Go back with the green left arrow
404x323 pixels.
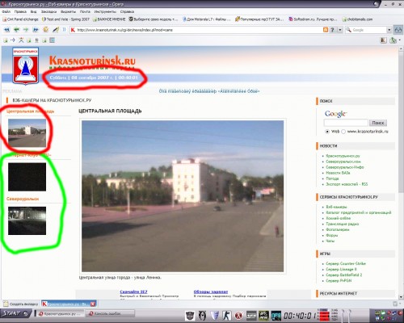click(16, 30)
